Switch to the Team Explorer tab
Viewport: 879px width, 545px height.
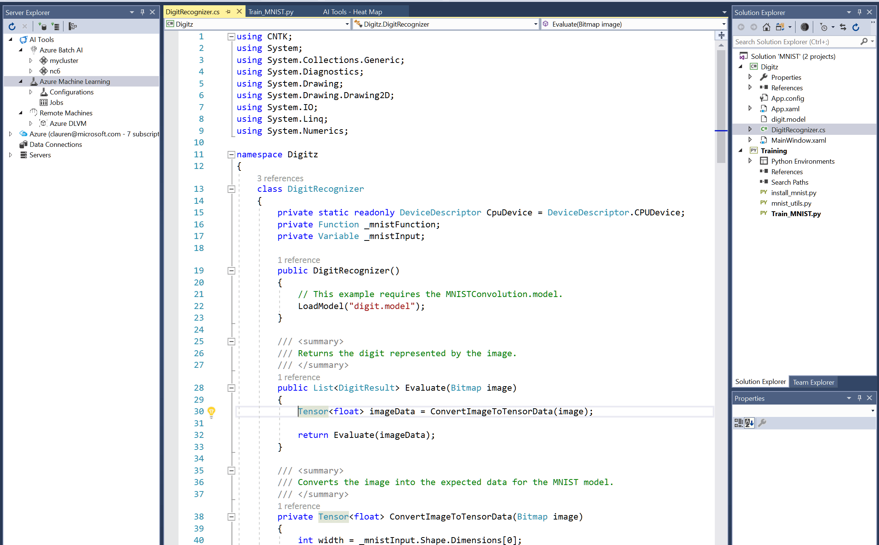click(813, 382)
